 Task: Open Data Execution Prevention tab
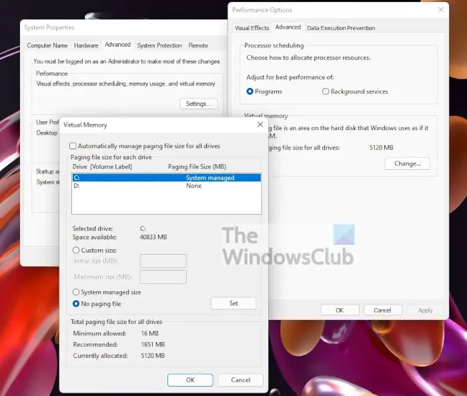341,28
